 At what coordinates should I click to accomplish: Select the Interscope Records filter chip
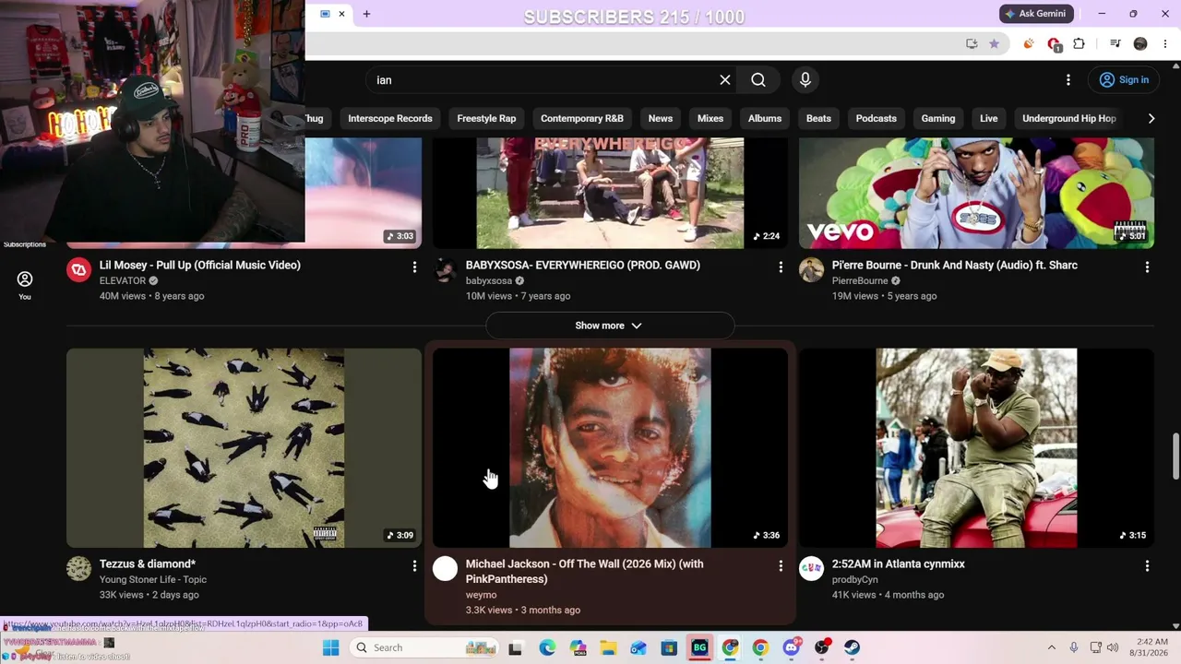coord(390,118)
